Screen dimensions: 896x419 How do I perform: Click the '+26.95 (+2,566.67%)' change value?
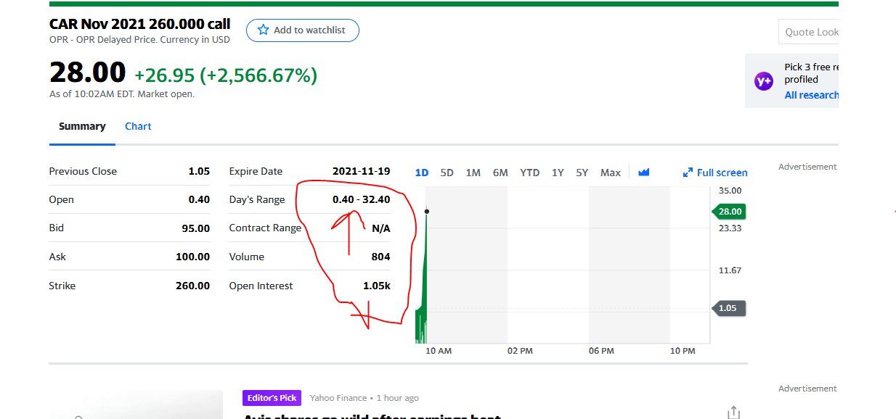pyautogui.click(x=226, y=75)
